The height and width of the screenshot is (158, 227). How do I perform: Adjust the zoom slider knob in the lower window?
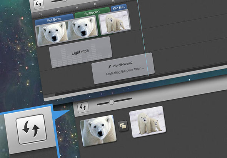pyautogui.click(x=112, y=102)
